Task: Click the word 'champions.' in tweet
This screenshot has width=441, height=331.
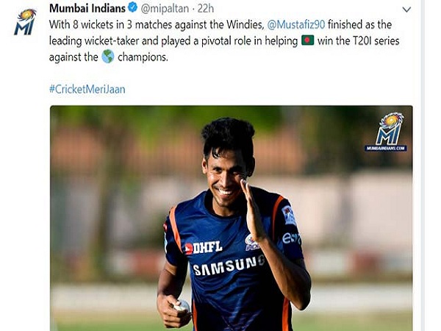Action: (x=143, y=57)
